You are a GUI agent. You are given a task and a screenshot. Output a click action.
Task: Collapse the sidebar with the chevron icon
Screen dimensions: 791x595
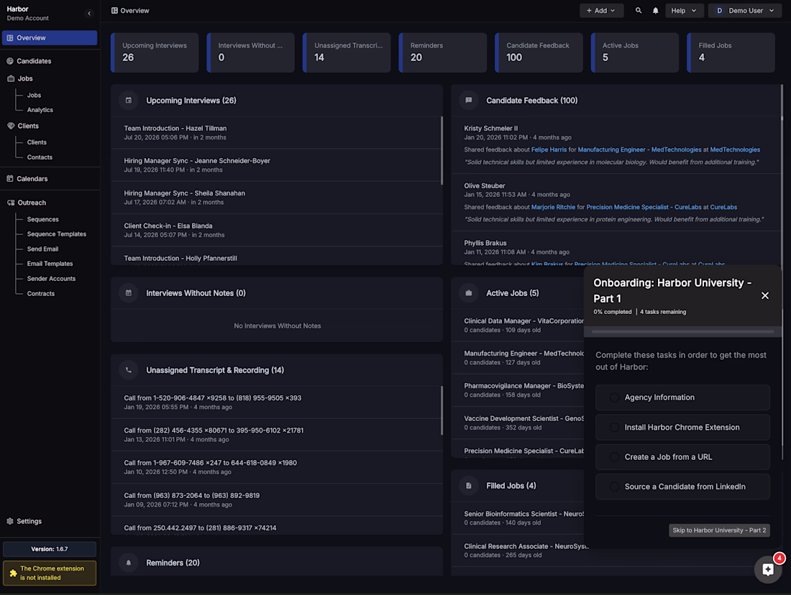(89, 14)
